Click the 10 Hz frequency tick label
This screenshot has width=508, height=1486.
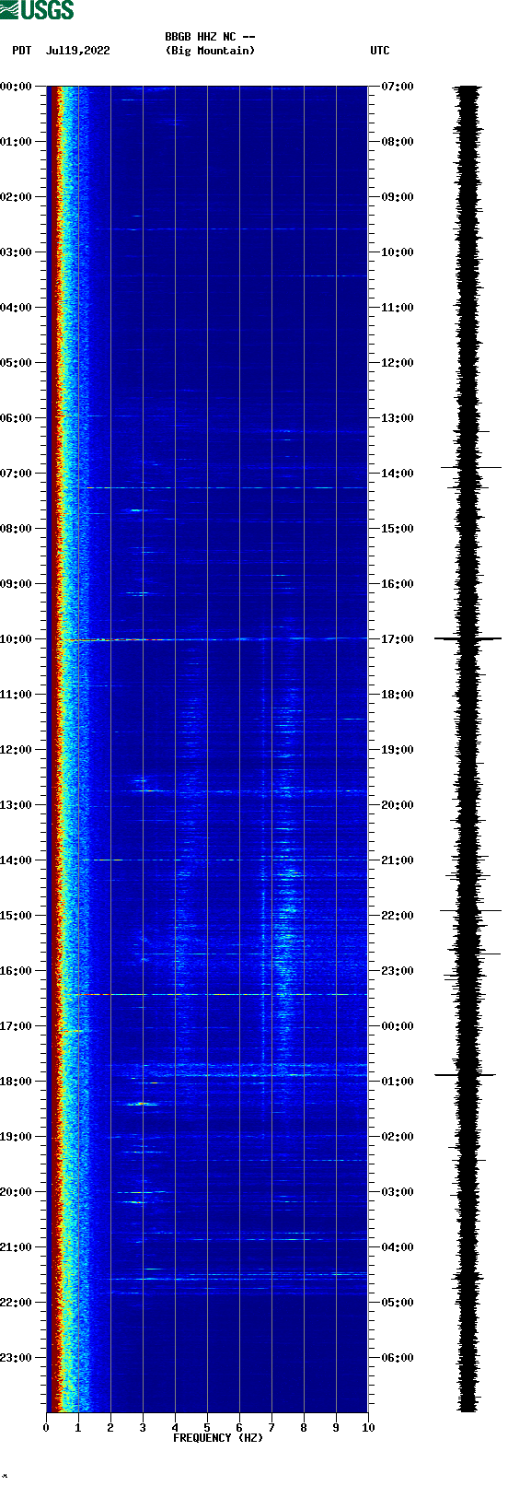[x=368, y=1428]
